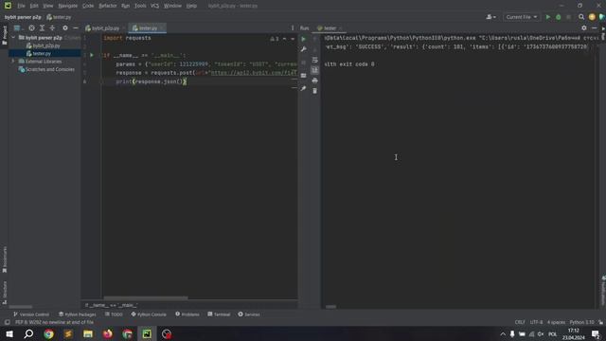Hide the Project tool panel
Viewport: 606px width, 341px height.
pos(76,27)
